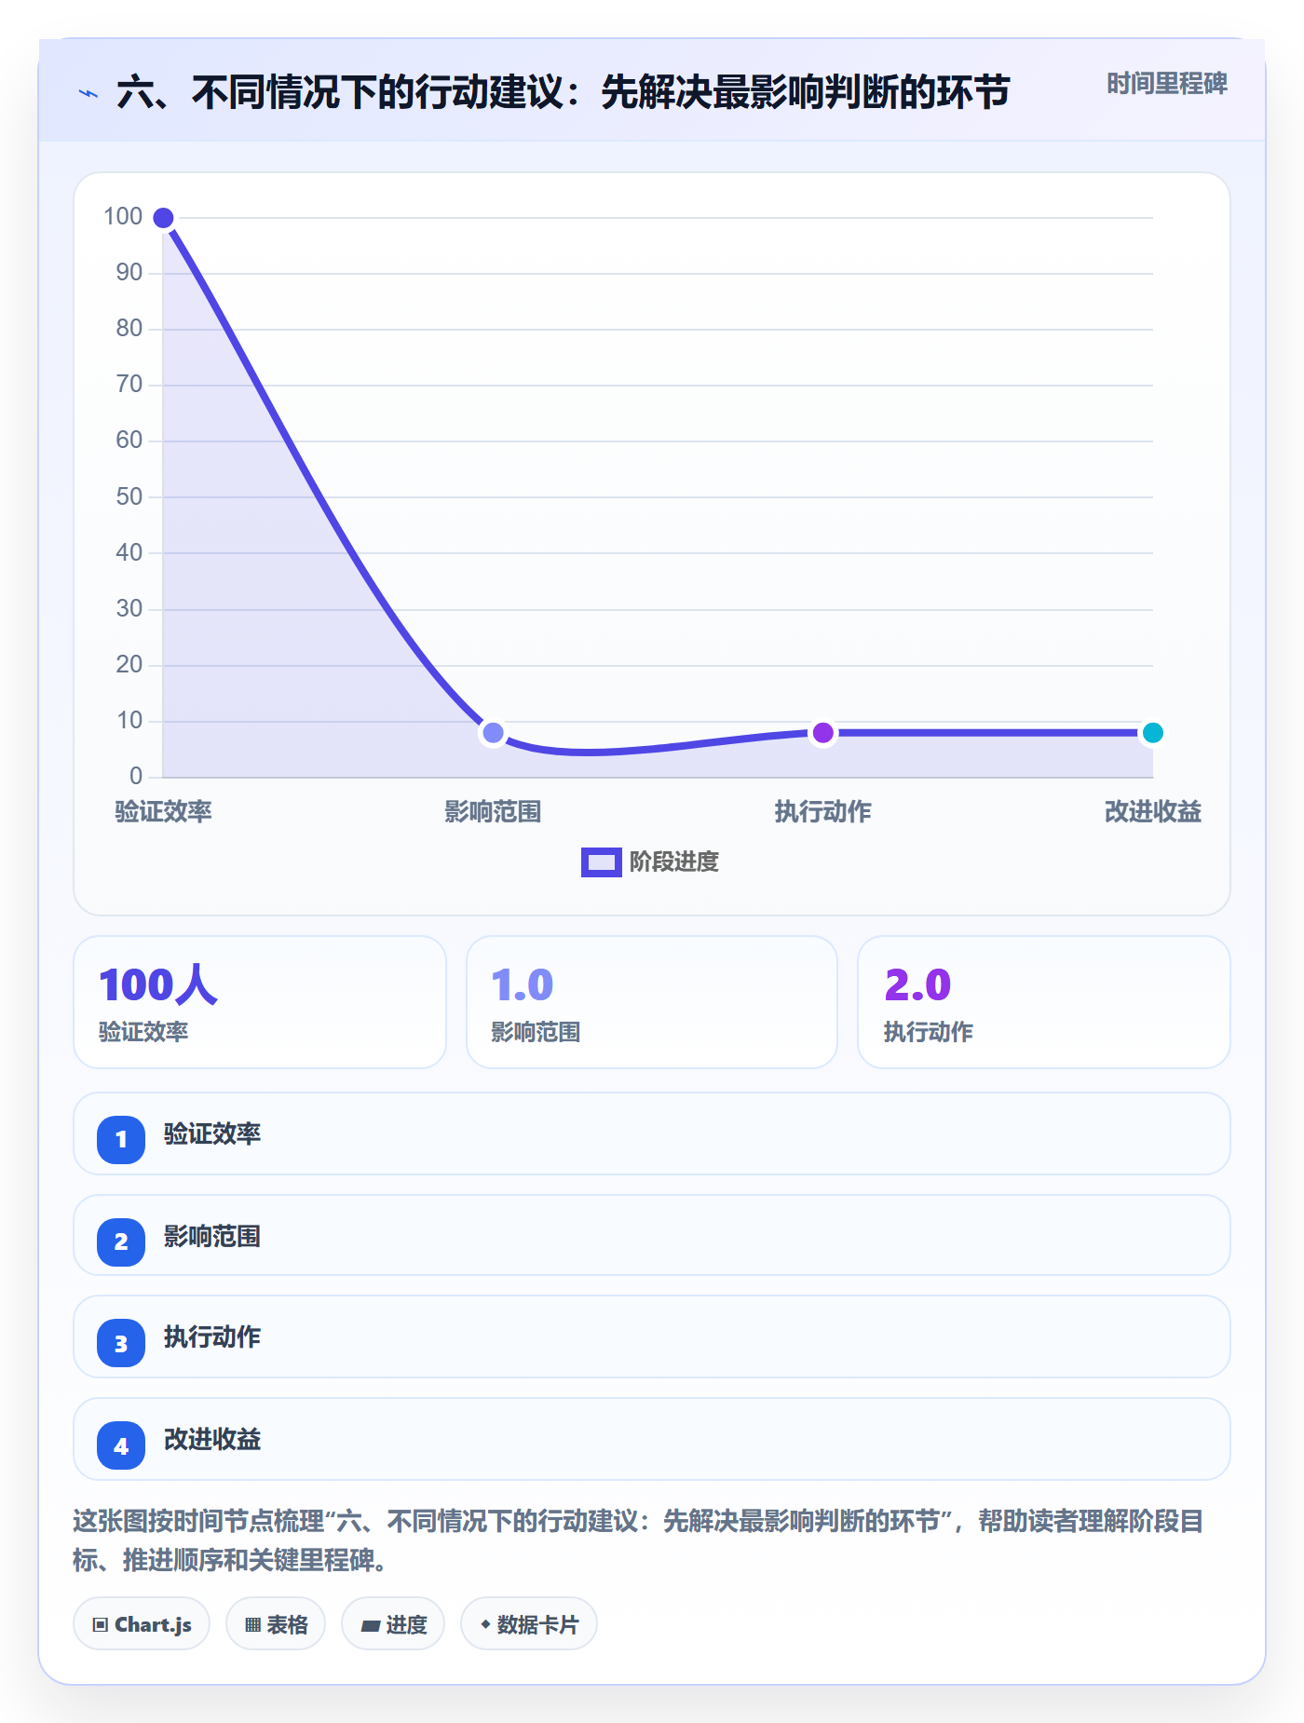Image resolution: width=1304 pixels, height=1723 pixels.
Task: Select the purple 执行动作 data point
Action: 822,733
